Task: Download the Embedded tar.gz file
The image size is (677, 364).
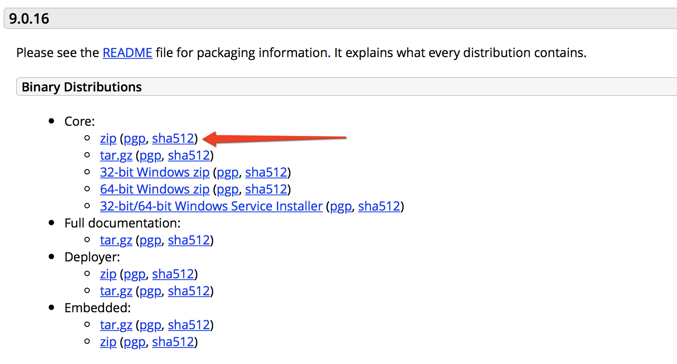Action: tap(116, 325)
